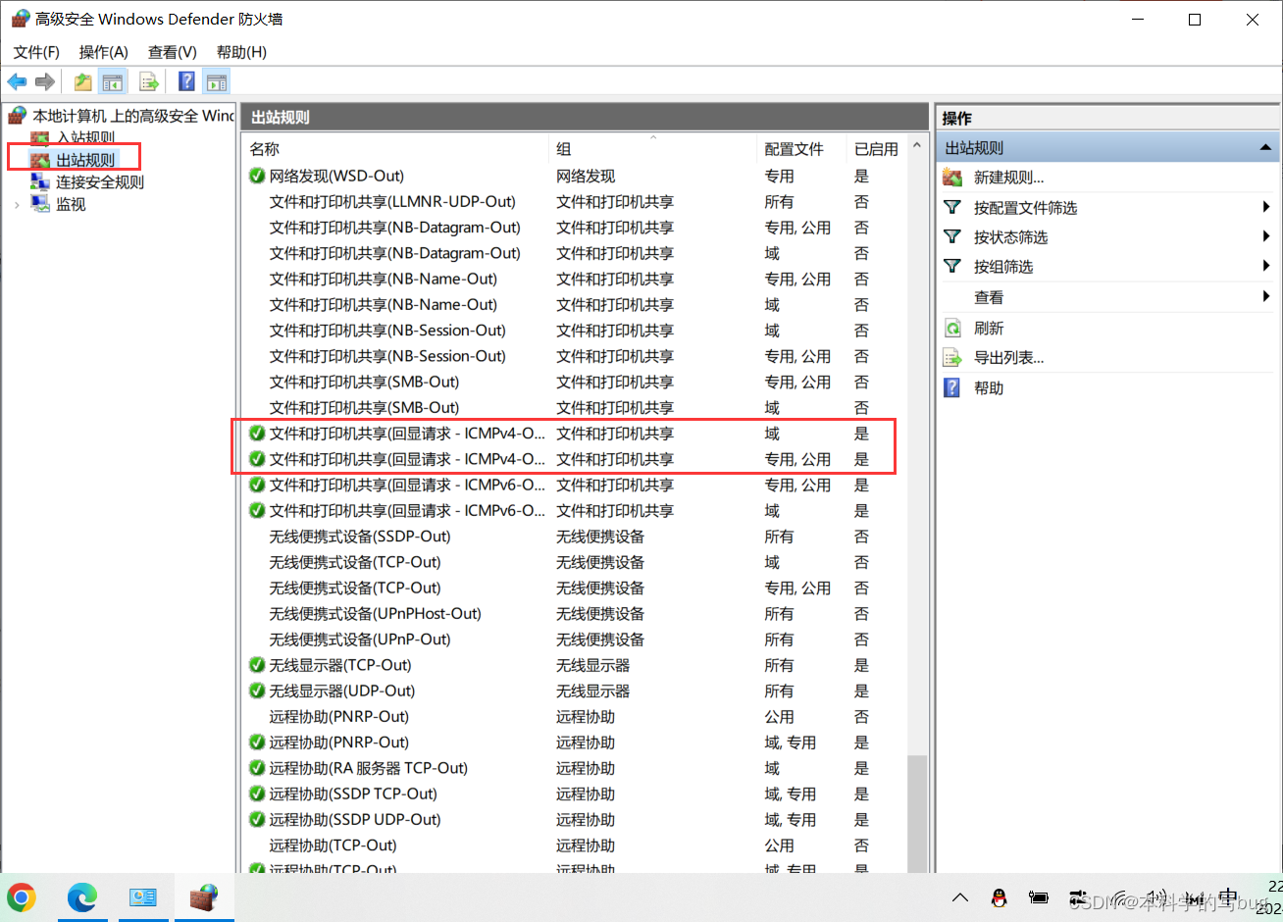
Task: Open the 帮助(H) menu
Action: click(241, 52)
